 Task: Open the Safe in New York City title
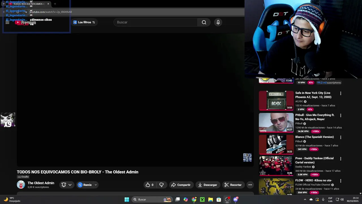pos(313,95)
